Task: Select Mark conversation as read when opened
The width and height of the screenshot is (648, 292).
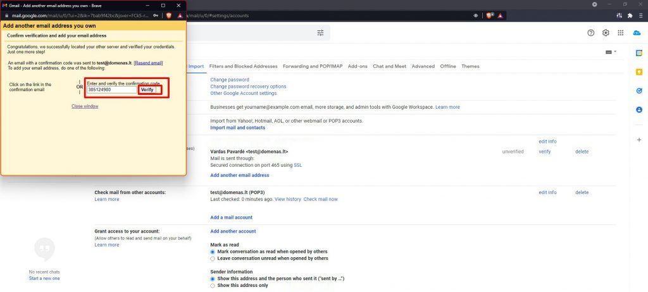Action: (213, 252)
